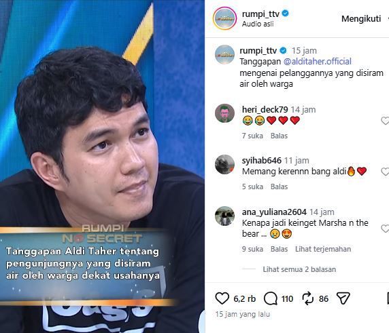The image size is (389, 333).
Task: Open comments via speech bubble icon
Action: pos(271,298)
